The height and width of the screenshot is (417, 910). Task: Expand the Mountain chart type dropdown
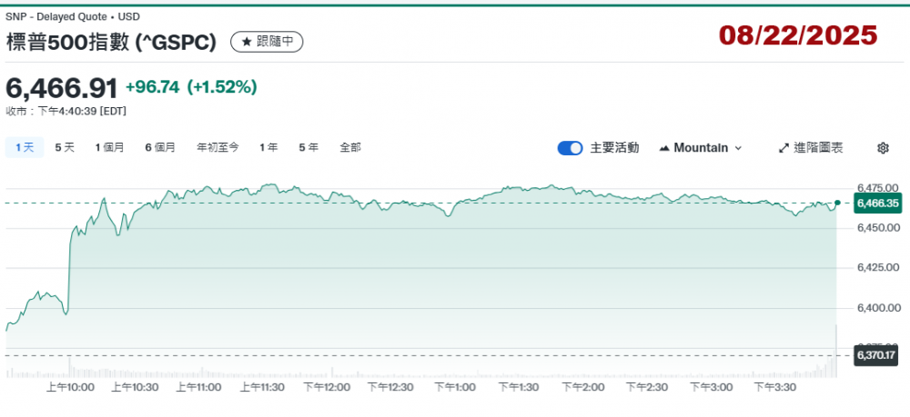tap(700, 148)
